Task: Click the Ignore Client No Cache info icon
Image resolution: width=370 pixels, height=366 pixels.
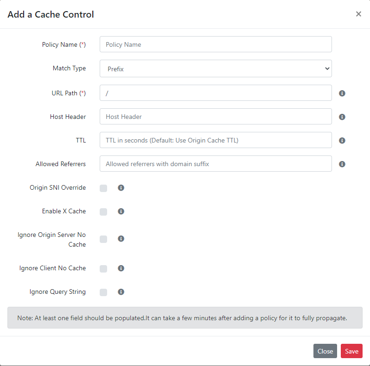Action: point(121,268)
